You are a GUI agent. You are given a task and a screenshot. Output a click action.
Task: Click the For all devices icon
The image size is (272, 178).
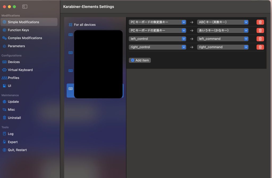click(70, 25)
